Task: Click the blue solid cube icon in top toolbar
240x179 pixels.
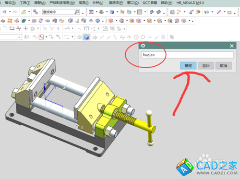Action: 112,12
